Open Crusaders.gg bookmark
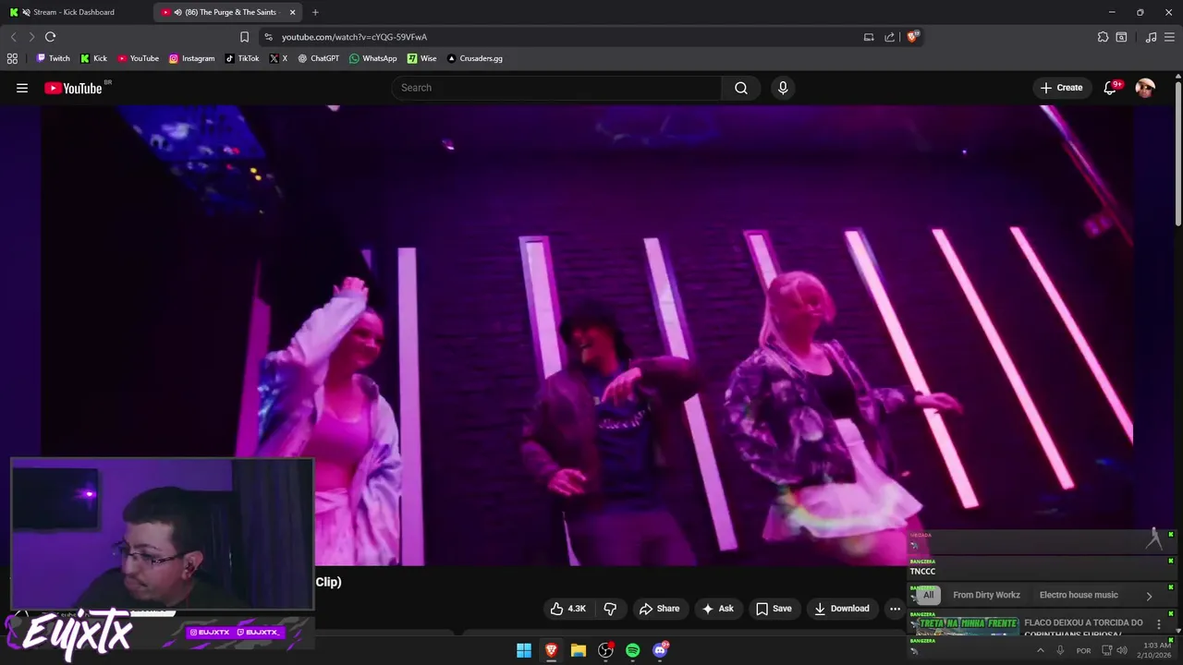The width and height of the screenshot is (1183, 665). coord(474,58)
